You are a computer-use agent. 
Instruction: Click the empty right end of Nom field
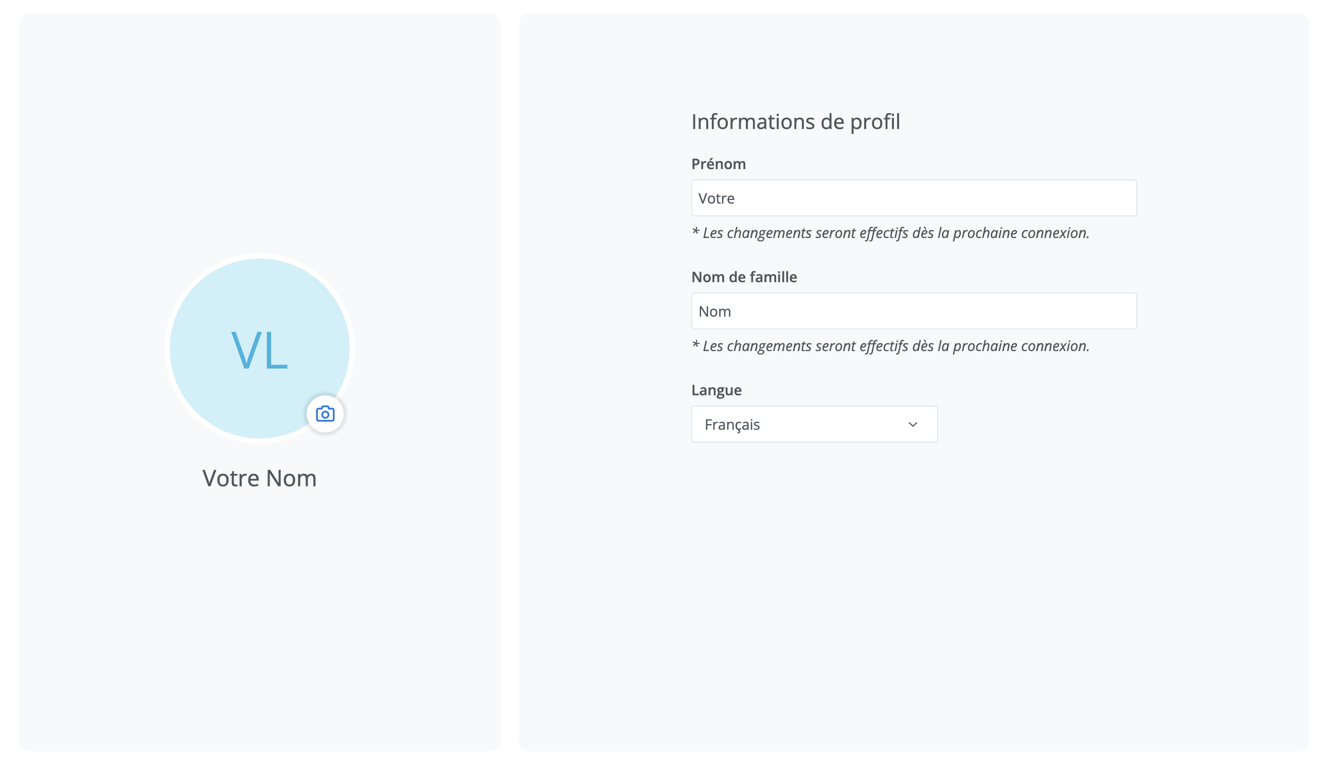(1104, 311)
